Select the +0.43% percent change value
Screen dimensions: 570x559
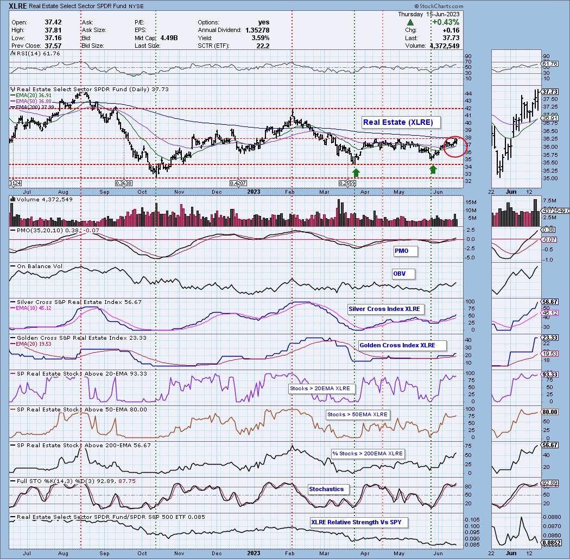446,22
